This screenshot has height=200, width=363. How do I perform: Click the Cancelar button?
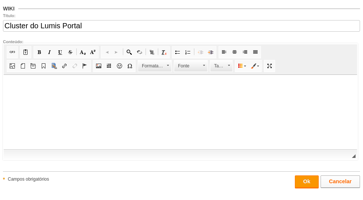(x=340, y=181)
